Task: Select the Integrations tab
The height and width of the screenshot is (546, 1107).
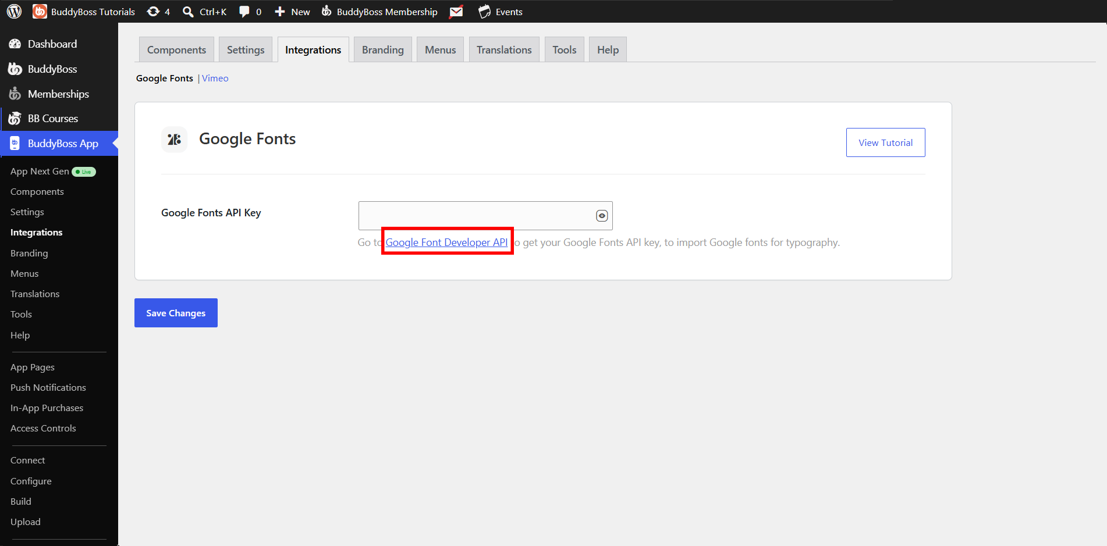Action: click(x=313, y=50)
